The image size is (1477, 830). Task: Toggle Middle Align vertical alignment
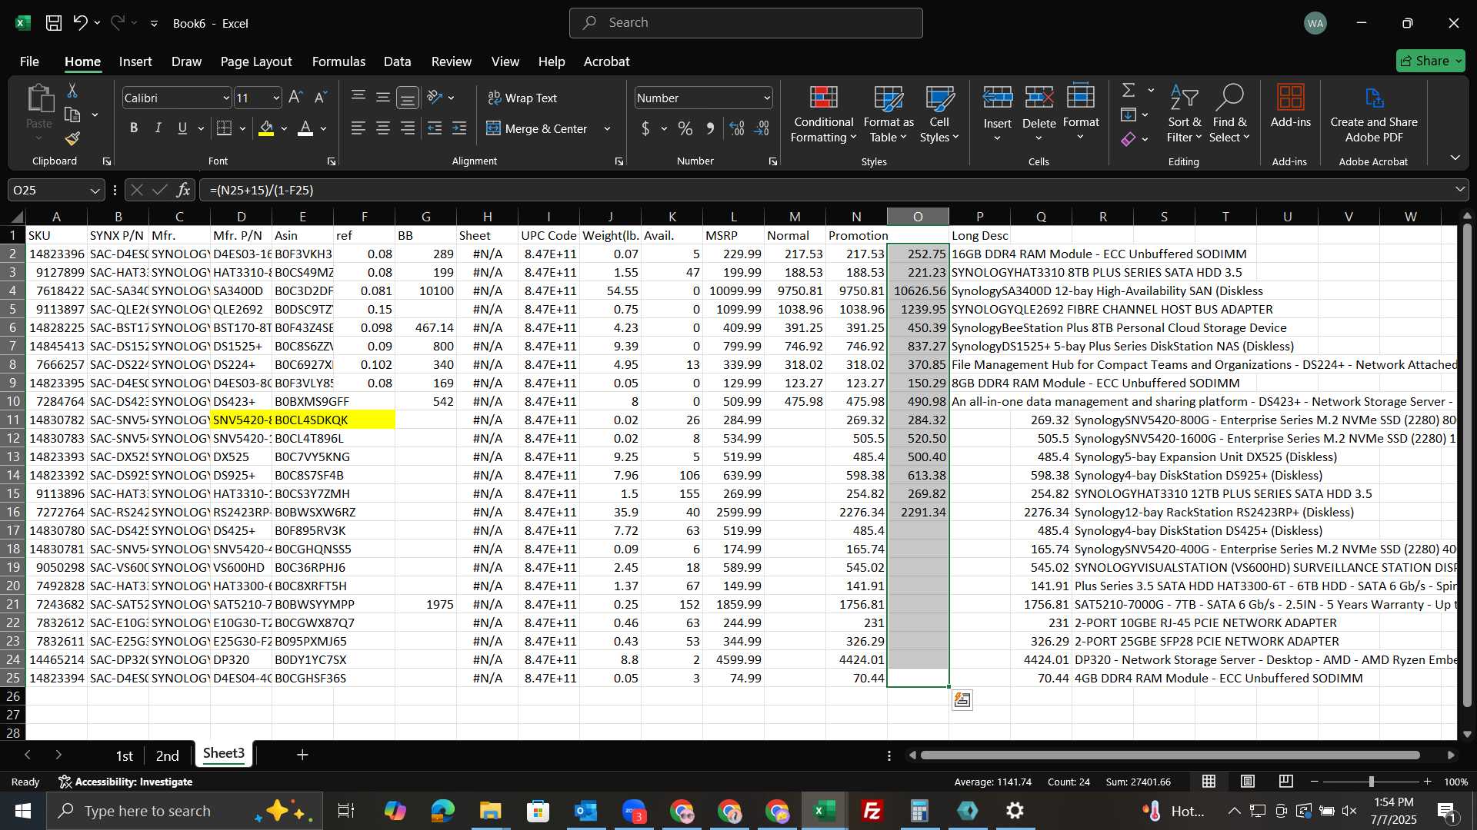[383, 98]
